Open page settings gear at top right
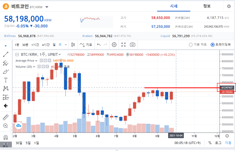Image resolution: width=236 pixels, height=151 pixels. (229, 6)
